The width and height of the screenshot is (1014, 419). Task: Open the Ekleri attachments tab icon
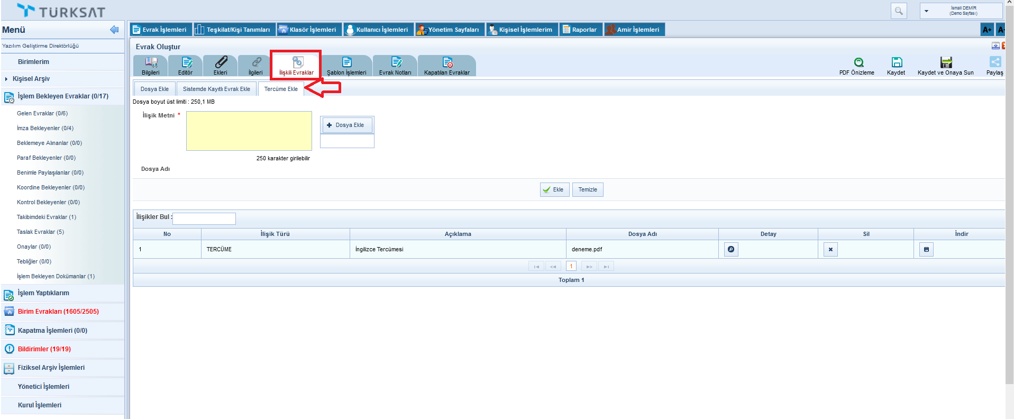[x=221, y=62]
